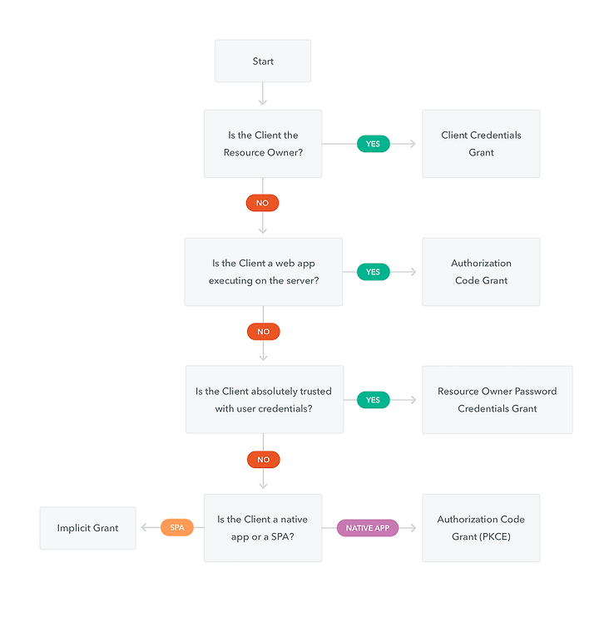Click the YES badge beside Client Credentials Grant
This screenshot has height=617, width=599.
(x=373, y=144)
